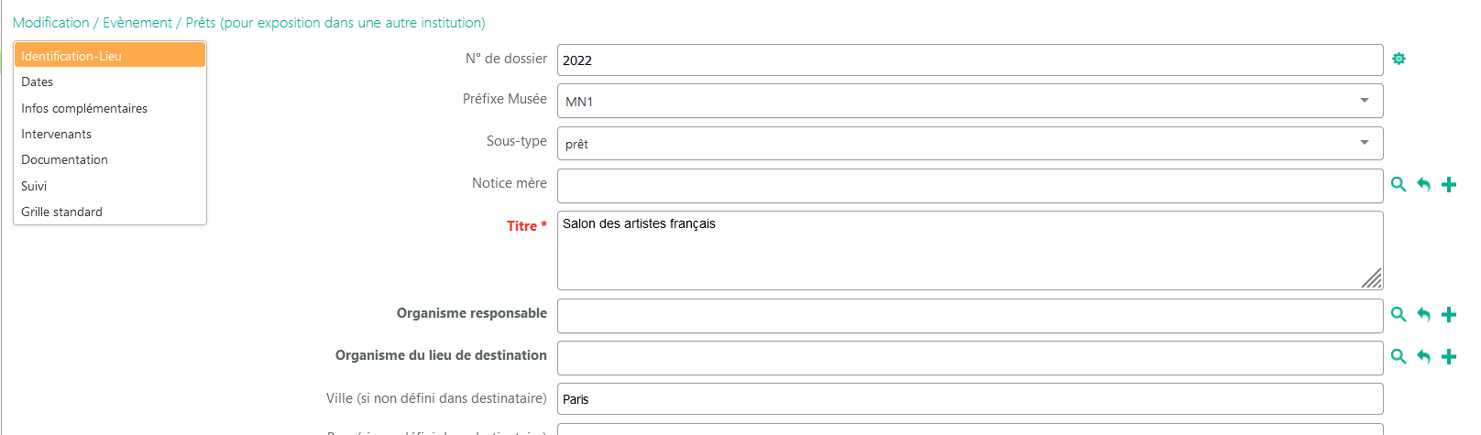Add a new Organisme responsable entry
The image size is (1481, 435).
pyautogui.click(x=1449, y=315)
